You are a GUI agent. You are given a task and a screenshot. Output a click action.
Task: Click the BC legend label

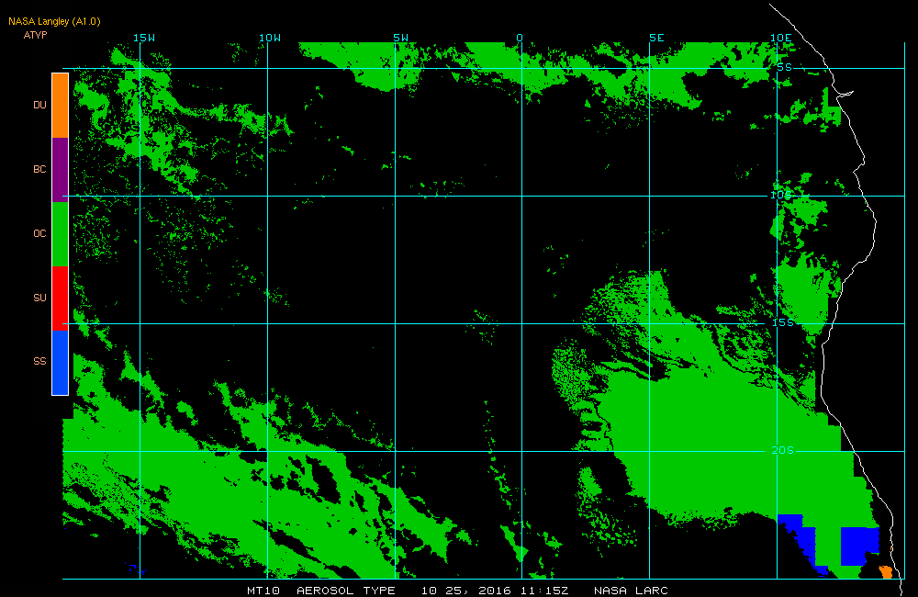click(39, 169)
